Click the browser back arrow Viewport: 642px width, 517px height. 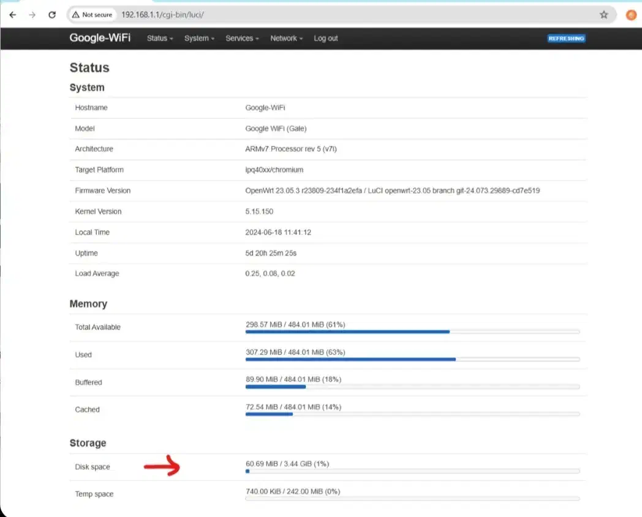(x=13, y=15)
